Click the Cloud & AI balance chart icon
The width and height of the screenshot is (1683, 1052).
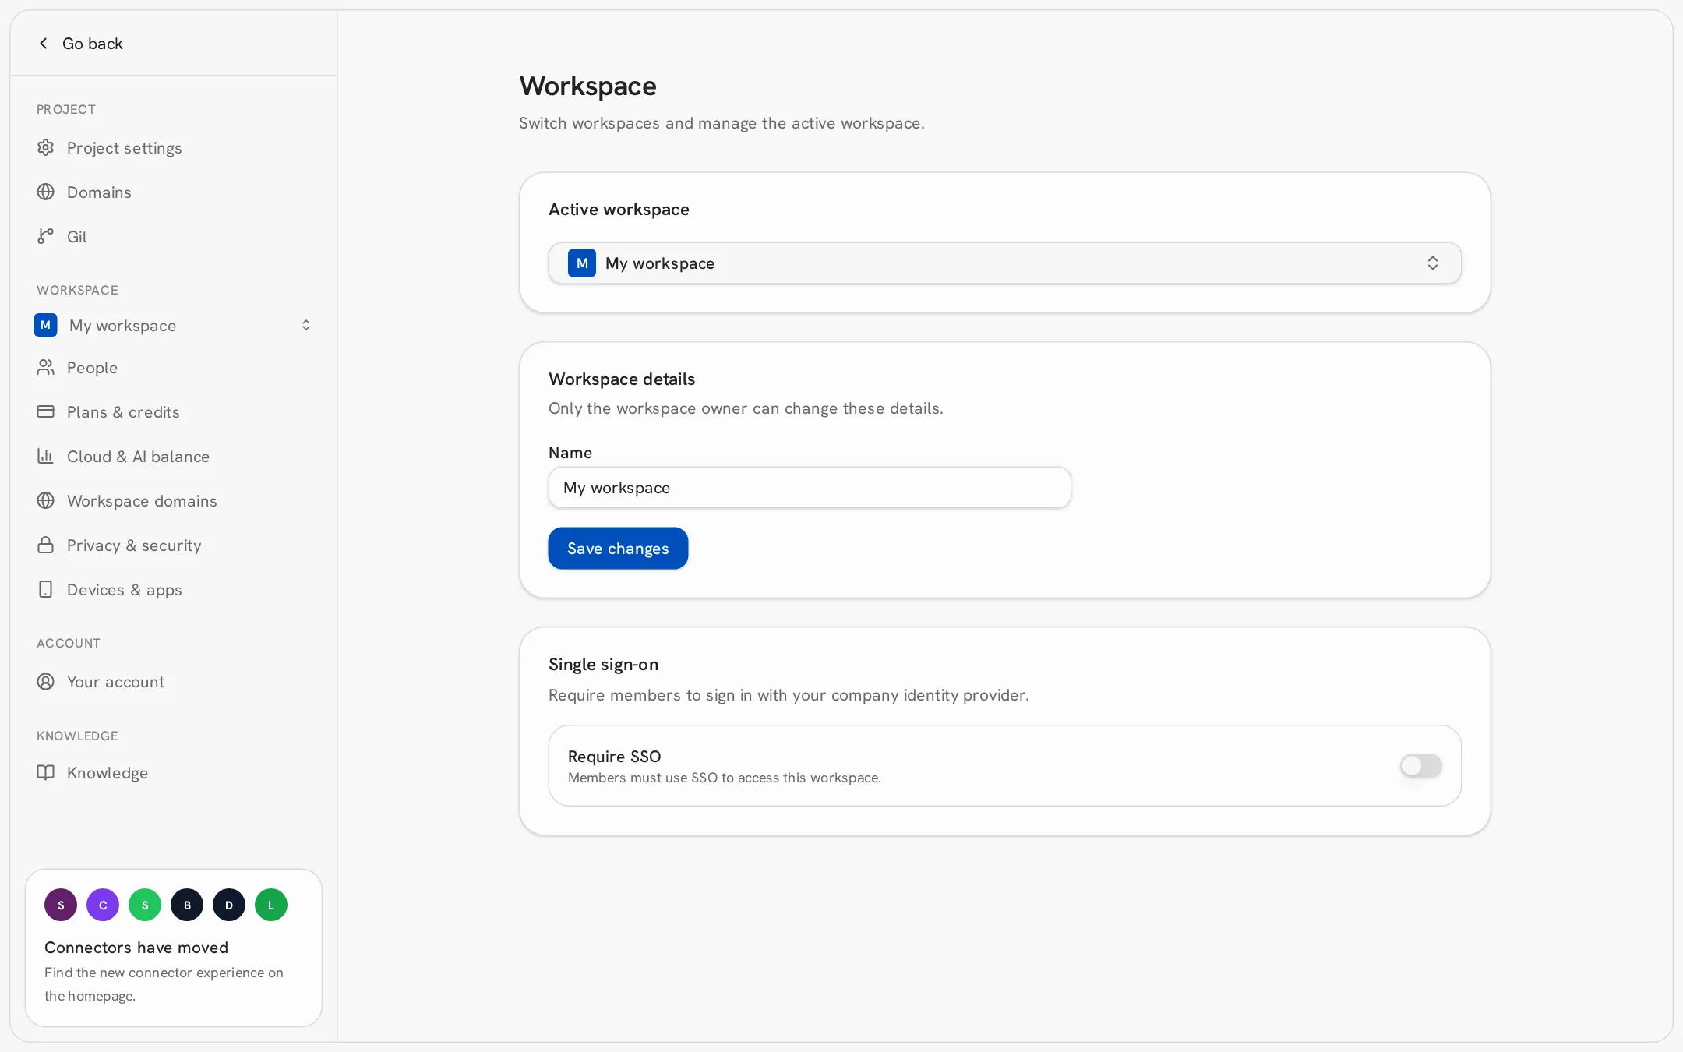[46, 456]
